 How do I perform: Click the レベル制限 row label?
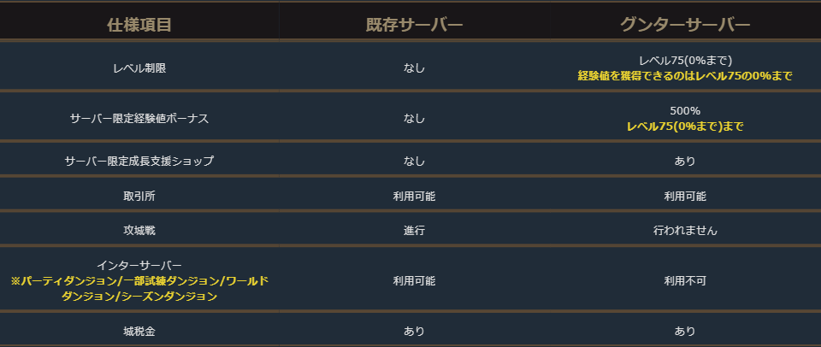139,68
